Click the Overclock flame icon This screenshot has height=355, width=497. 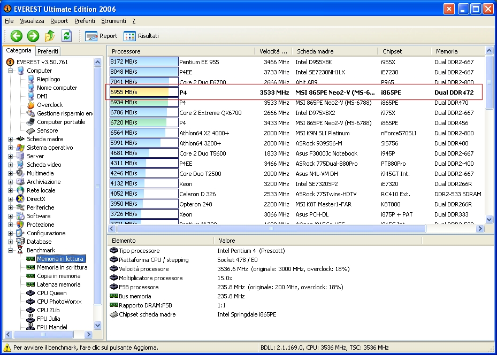[x=30, y=105]
